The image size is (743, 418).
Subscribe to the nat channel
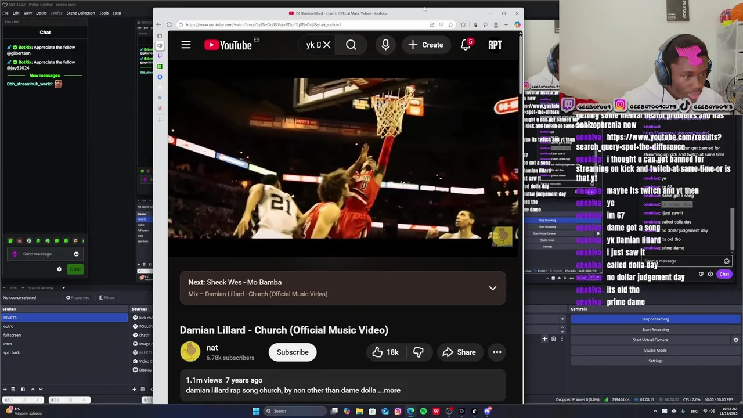click(293, 352)
